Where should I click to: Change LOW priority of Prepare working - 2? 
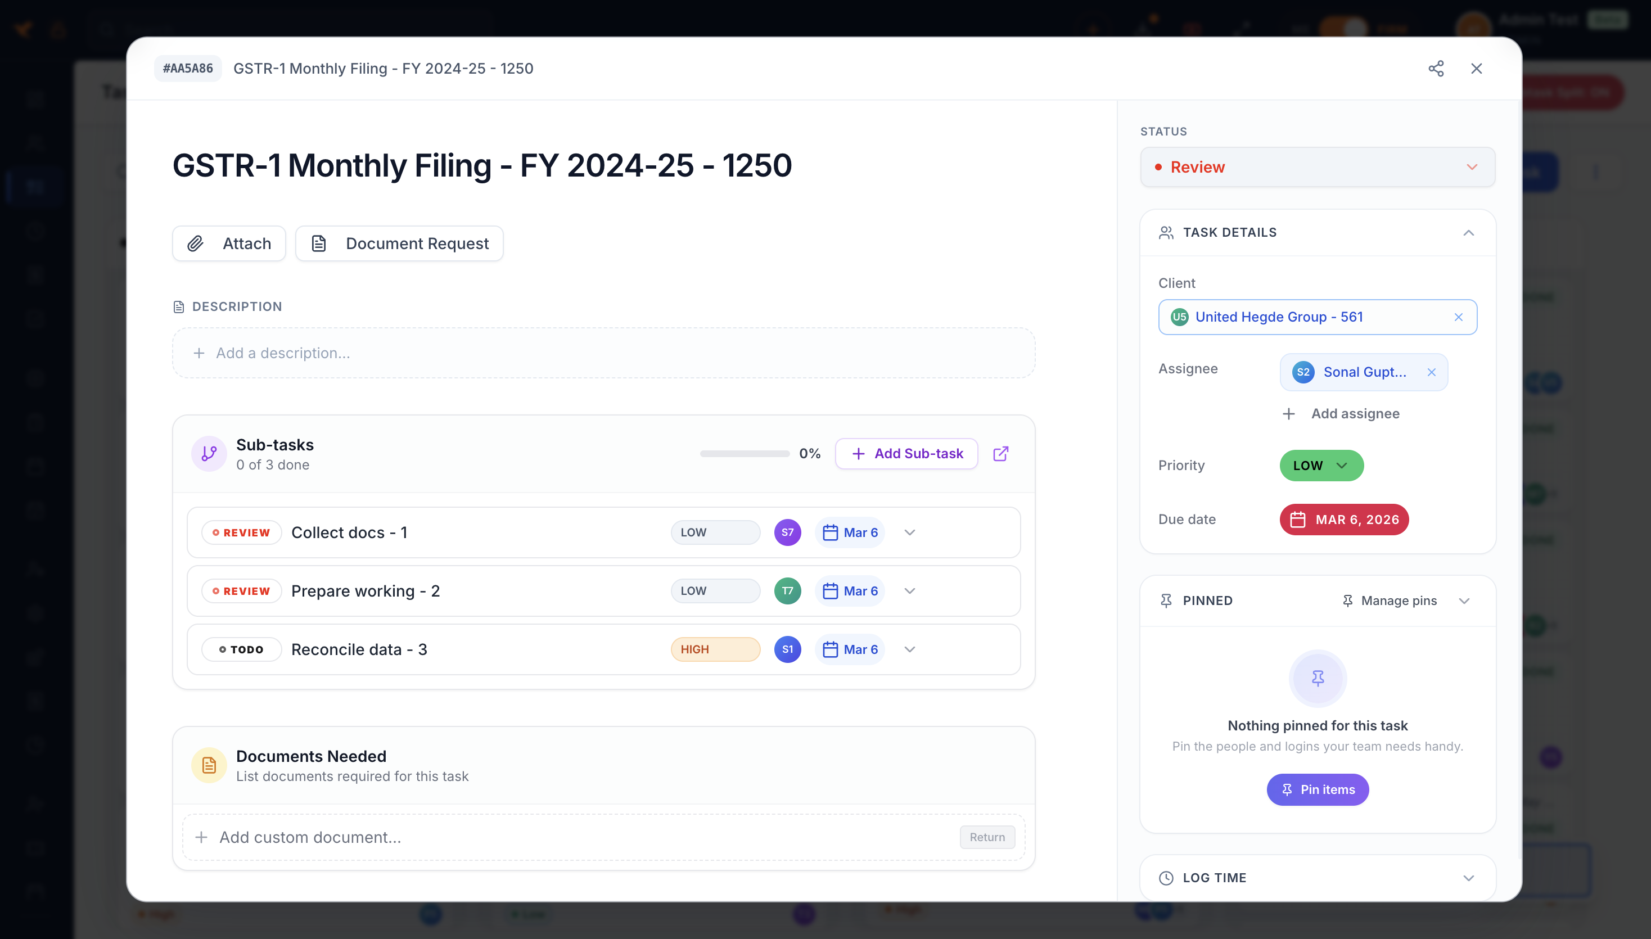tap(715, 591)
